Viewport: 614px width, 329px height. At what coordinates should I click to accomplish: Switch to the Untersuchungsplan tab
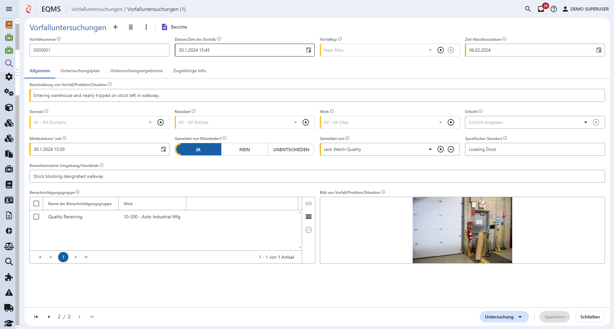click(x=80, y=71)
